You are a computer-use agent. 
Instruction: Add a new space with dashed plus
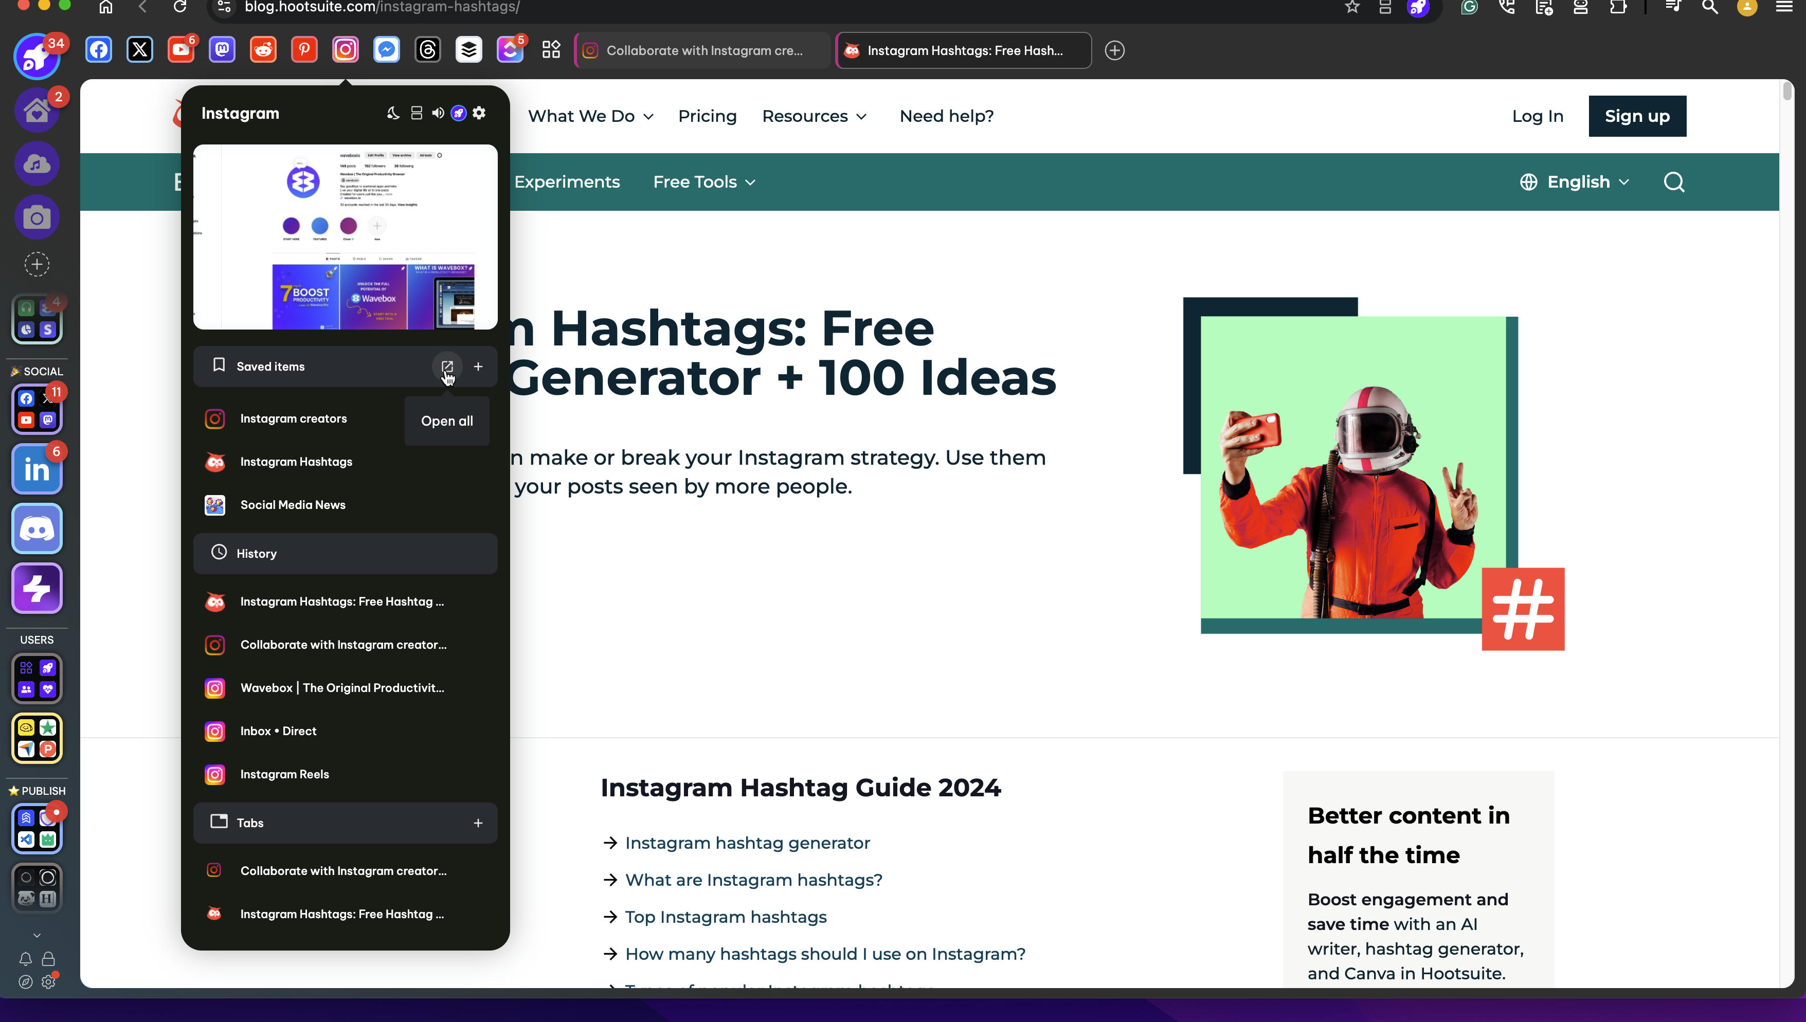tap(37, 265)
